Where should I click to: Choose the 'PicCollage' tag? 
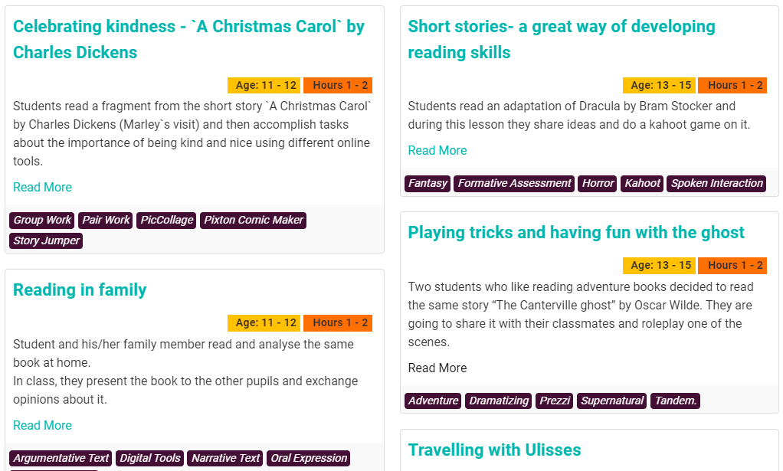[x=166, y=220]
